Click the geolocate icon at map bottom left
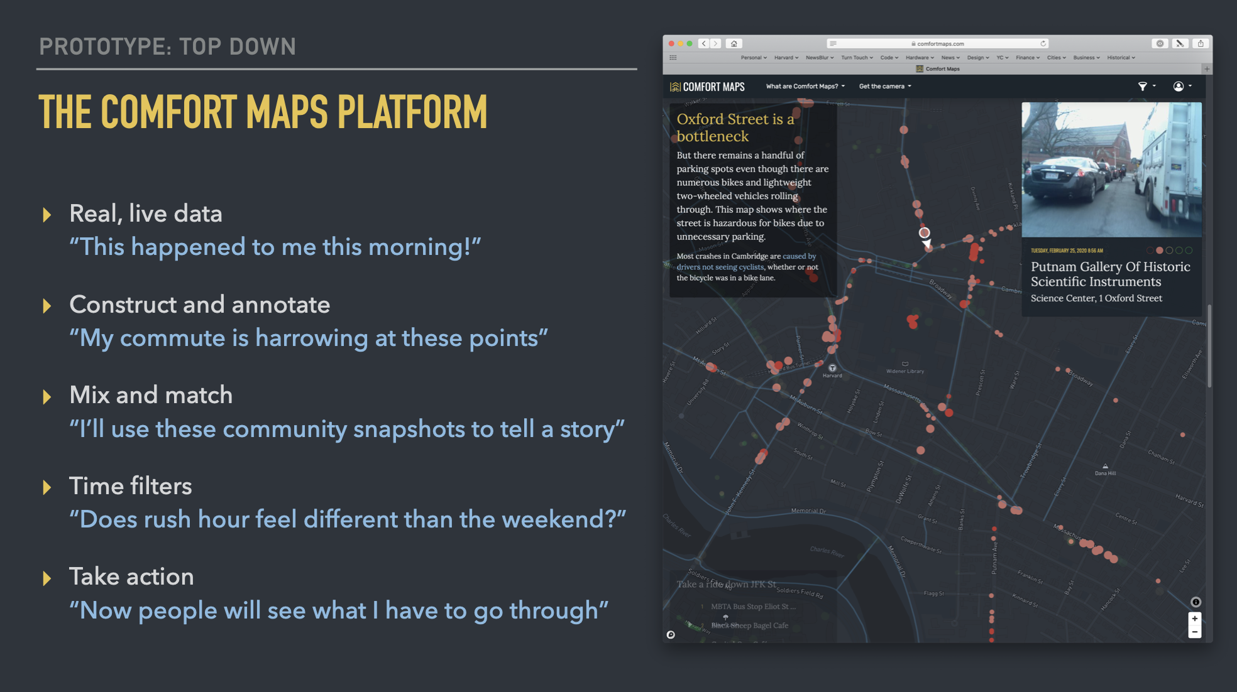Screen dimensions: 1237x692 coord(671,635)
